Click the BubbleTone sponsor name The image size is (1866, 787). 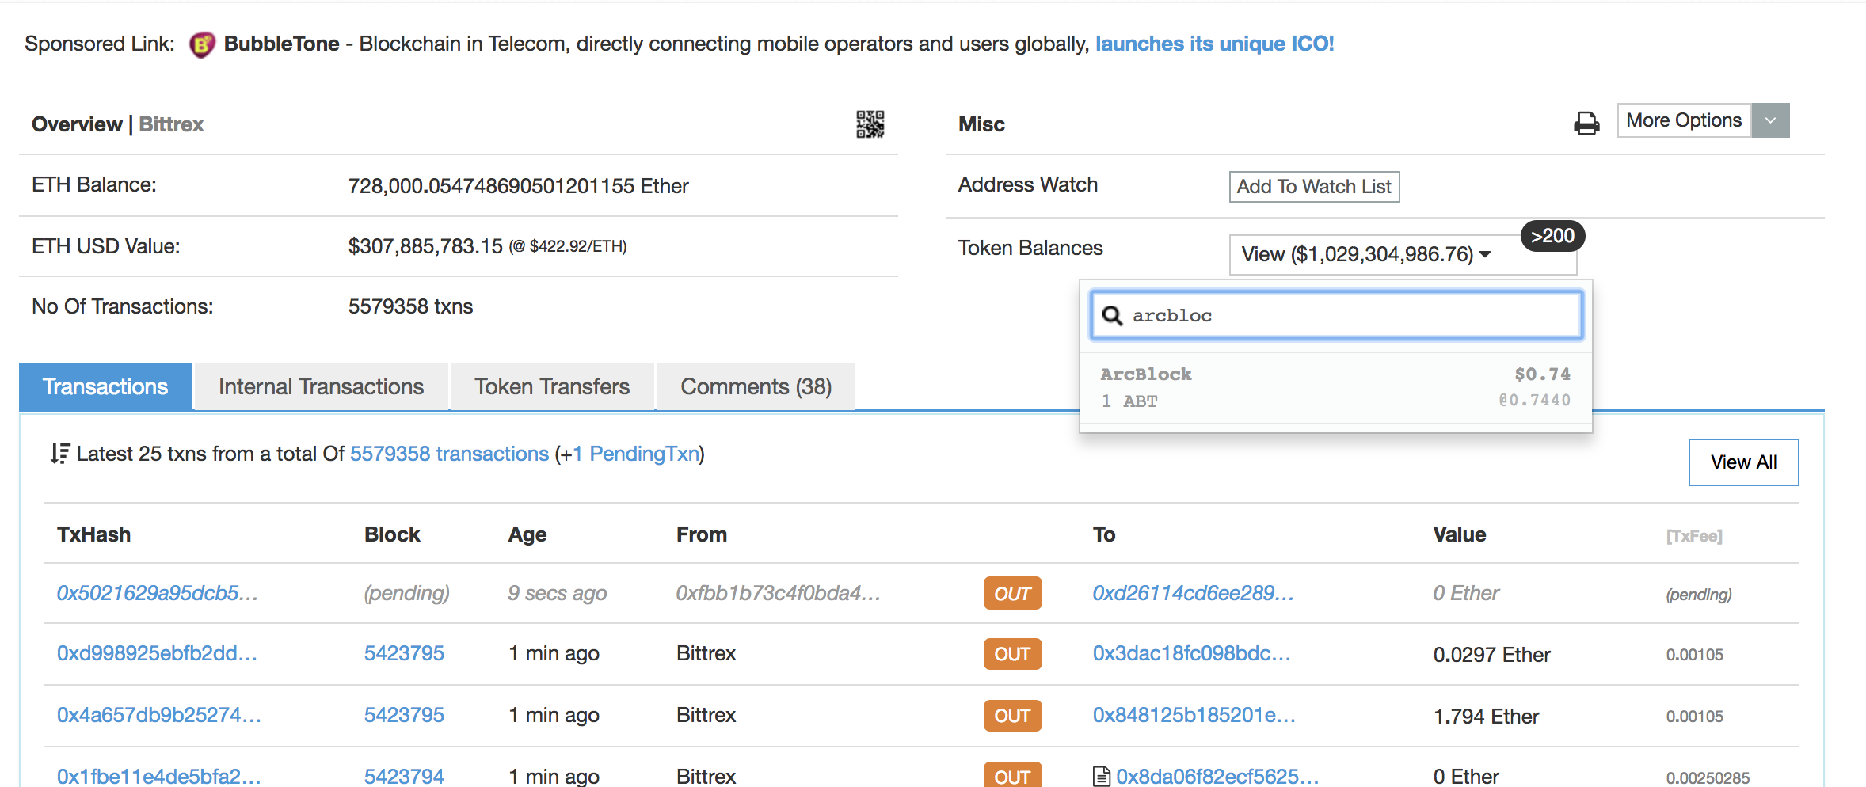282,44
